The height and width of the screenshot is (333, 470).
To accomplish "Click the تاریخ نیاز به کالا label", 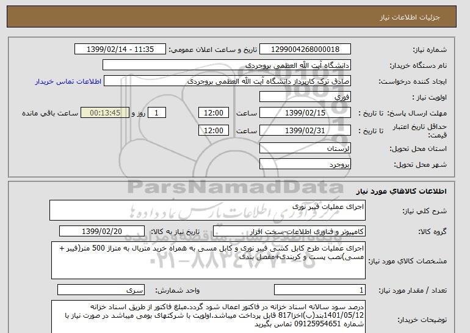I will 175,232.
